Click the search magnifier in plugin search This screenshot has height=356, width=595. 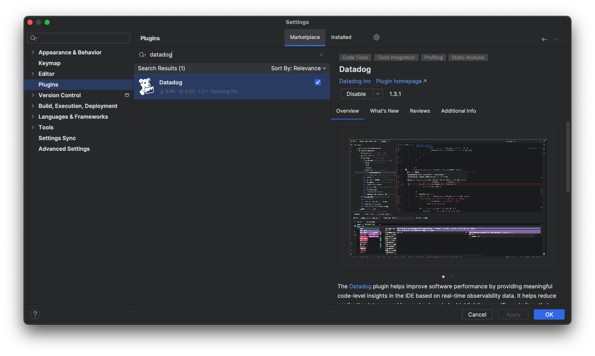coord(142,55)
